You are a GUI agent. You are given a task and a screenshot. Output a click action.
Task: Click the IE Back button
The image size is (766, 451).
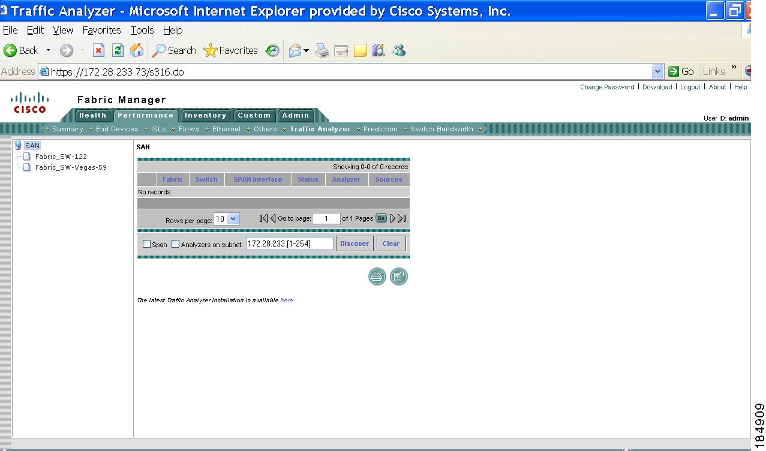[21, 51]
